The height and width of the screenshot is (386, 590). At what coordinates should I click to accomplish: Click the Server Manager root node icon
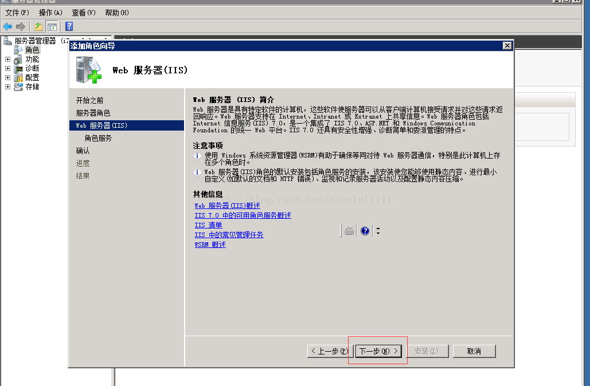(7, 41)
